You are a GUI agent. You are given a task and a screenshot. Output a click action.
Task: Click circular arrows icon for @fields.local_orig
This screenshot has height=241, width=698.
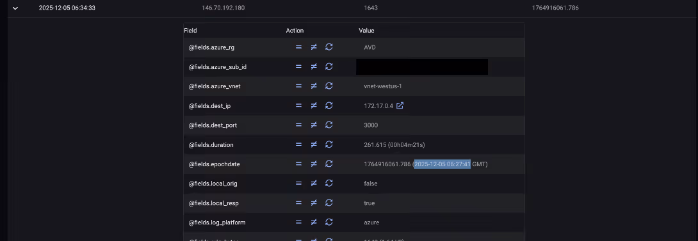[x=329, y=183]
